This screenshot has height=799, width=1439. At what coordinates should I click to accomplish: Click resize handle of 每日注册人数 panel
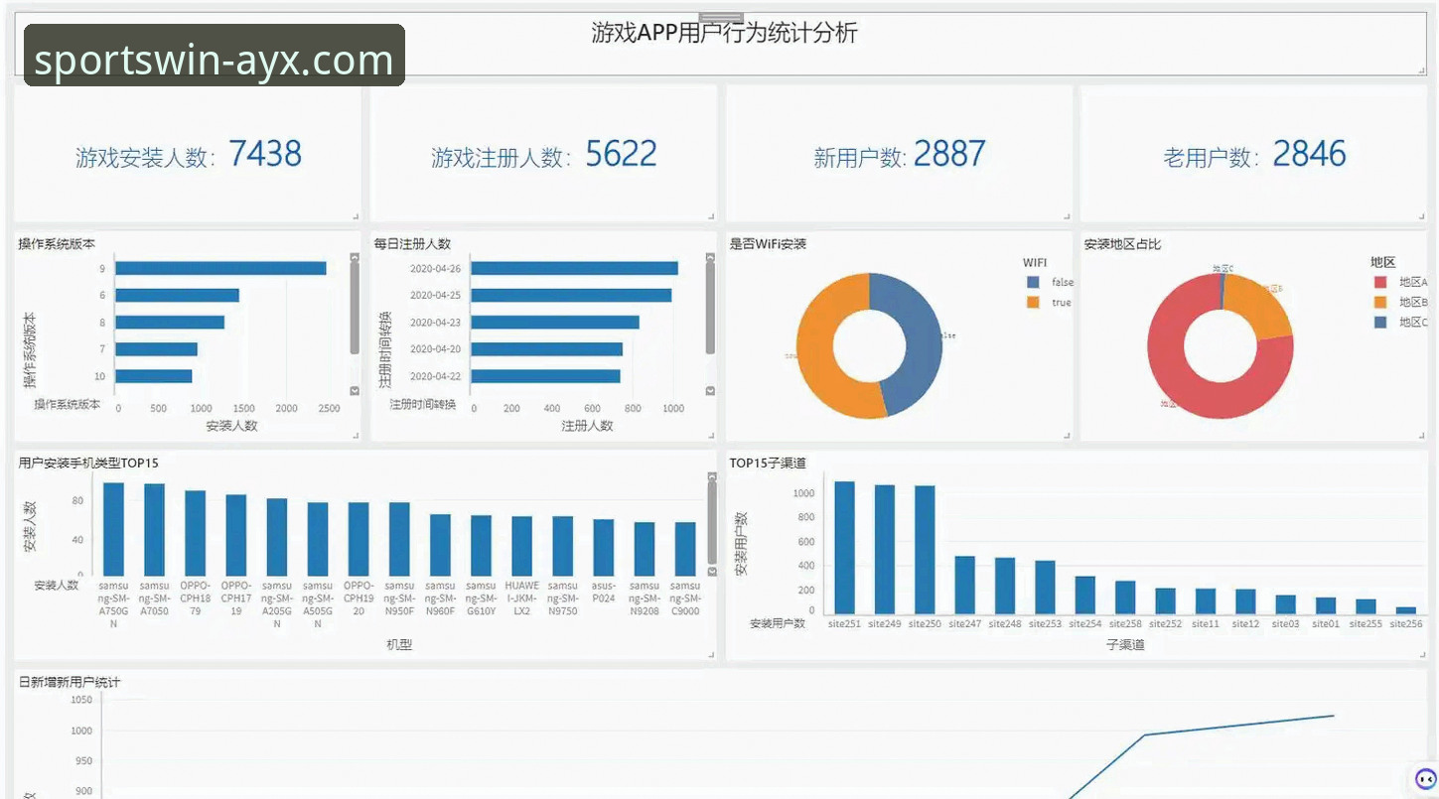pos(711,436)
